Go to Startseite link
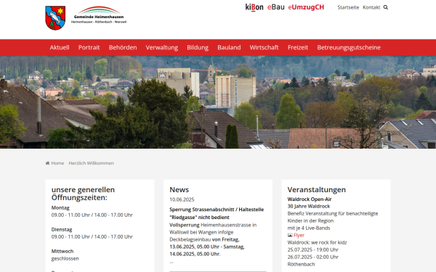 click(348, 7)
